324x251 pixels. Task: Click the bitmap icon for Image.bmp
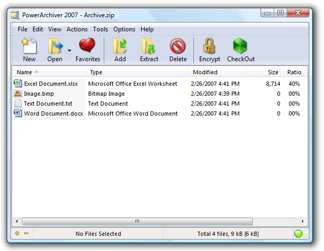18,94
